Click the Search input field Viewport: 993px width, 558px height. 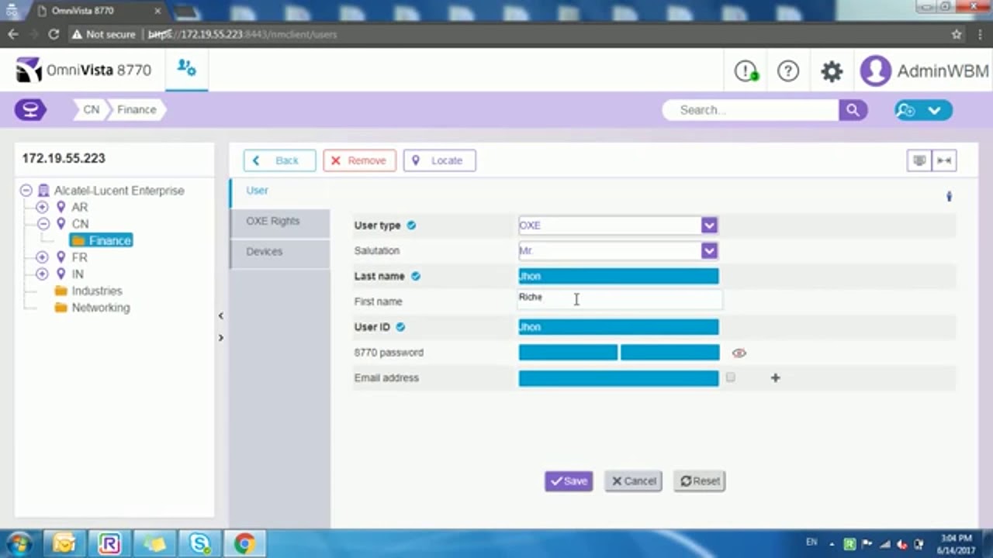[x=751, y=110]
